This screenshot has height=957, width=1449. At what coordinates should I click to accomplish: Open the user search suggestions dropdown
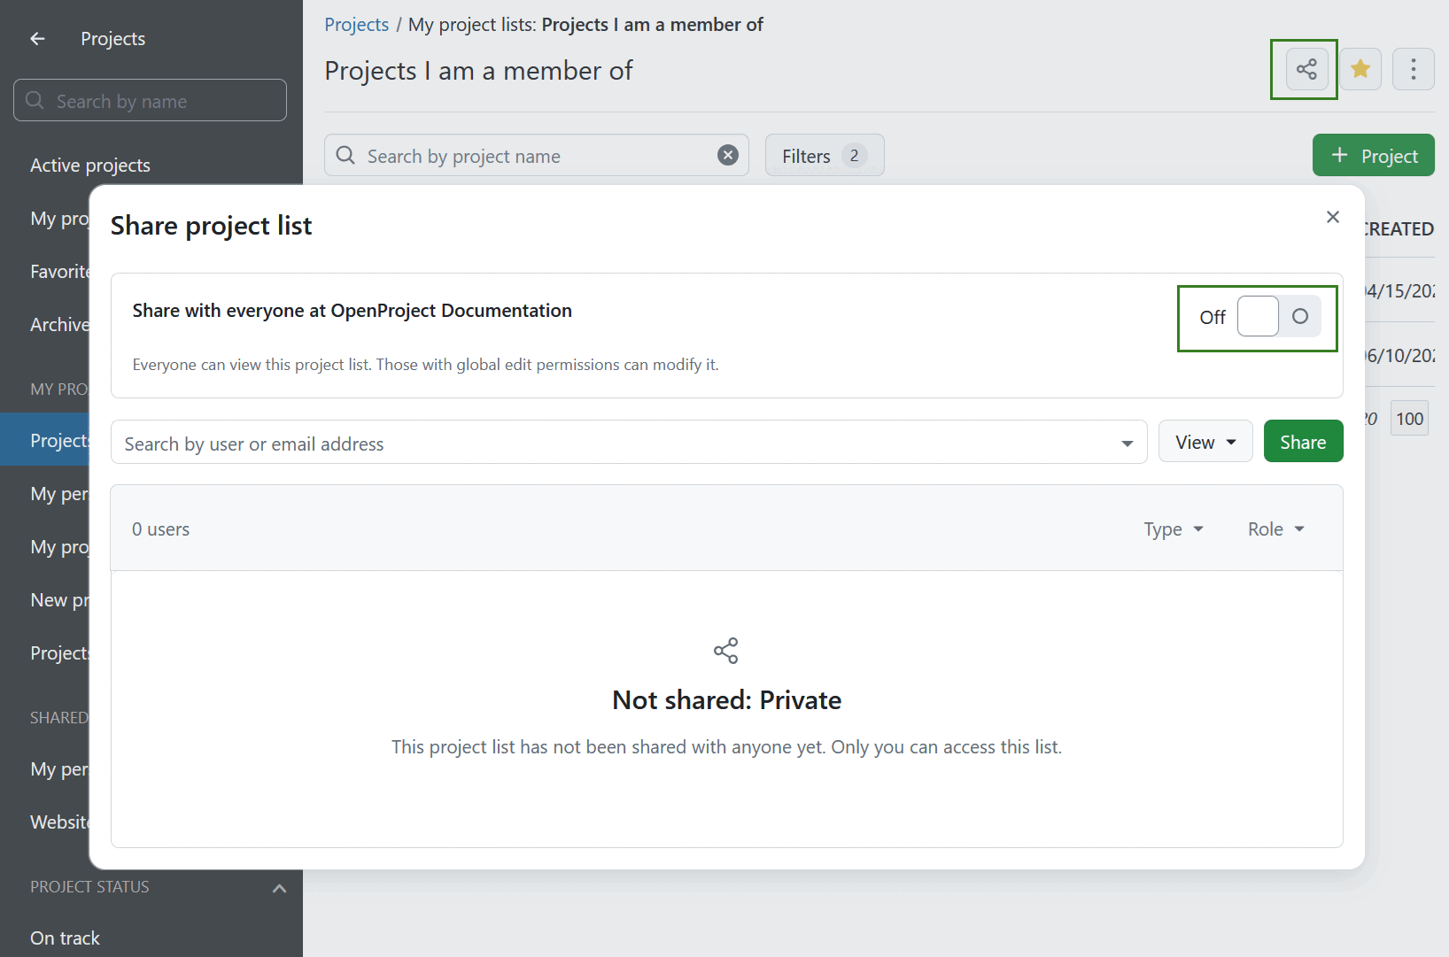pyautogui.click(x=1126, y=442)
